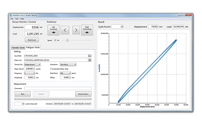Increase the Offset spinner value

(x=70, y=77)
